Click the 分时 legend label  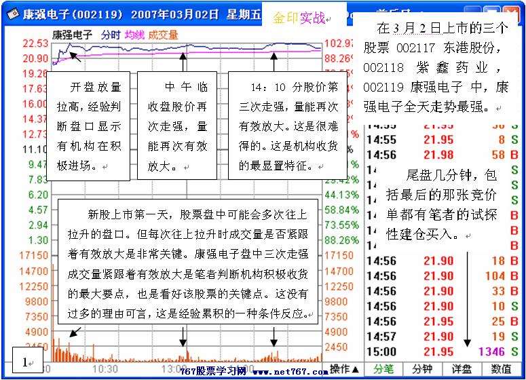111,35
